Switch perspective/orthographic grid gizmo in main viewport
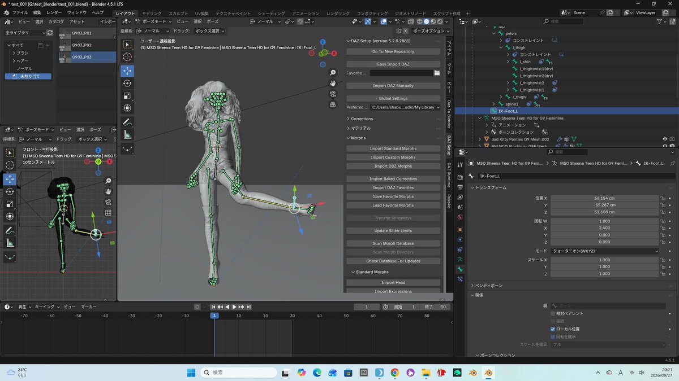 [333, 104]
